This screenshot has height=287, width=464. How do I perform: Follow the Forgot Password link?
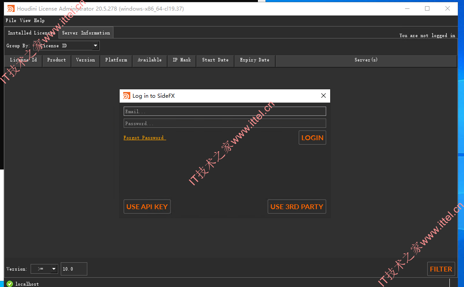(x=145, y=138)
